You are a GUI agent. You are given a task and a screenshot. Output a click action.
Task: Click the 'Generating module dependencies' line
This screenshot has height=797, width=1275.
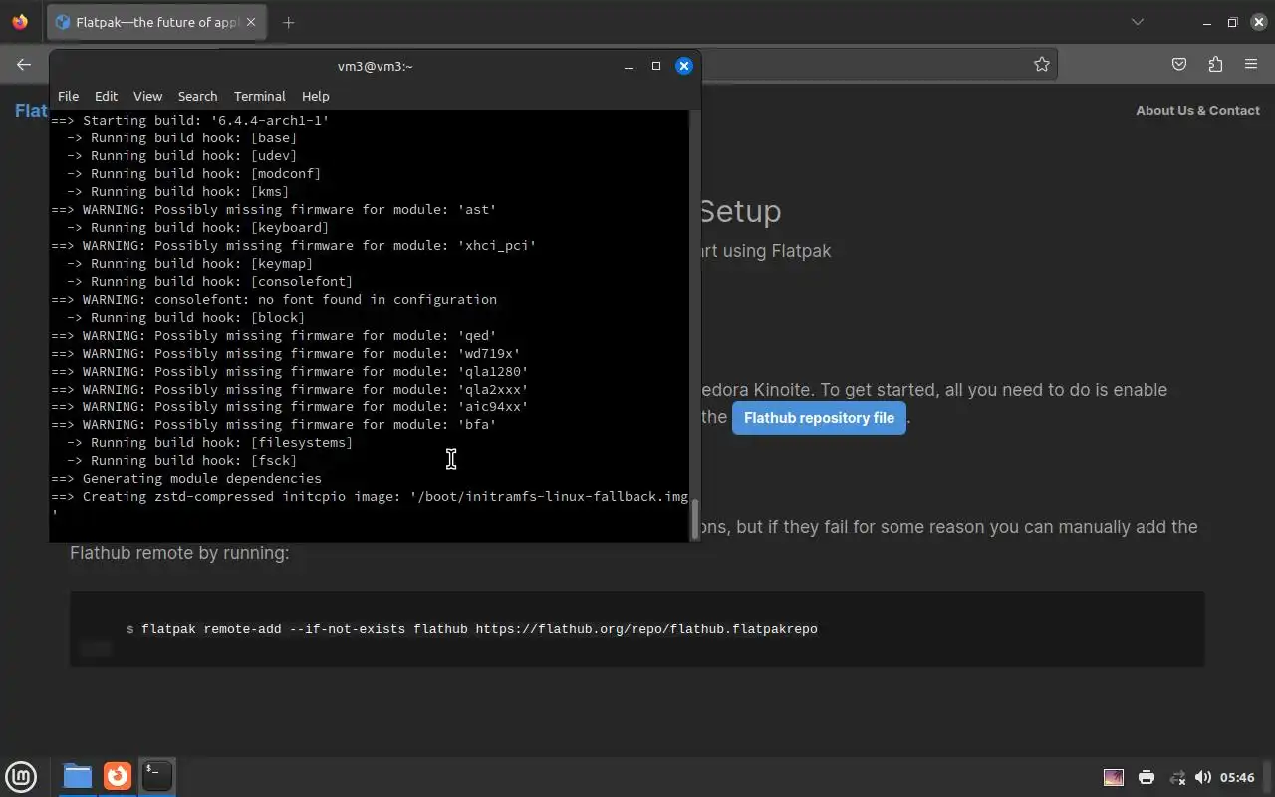tap(186, 478)
